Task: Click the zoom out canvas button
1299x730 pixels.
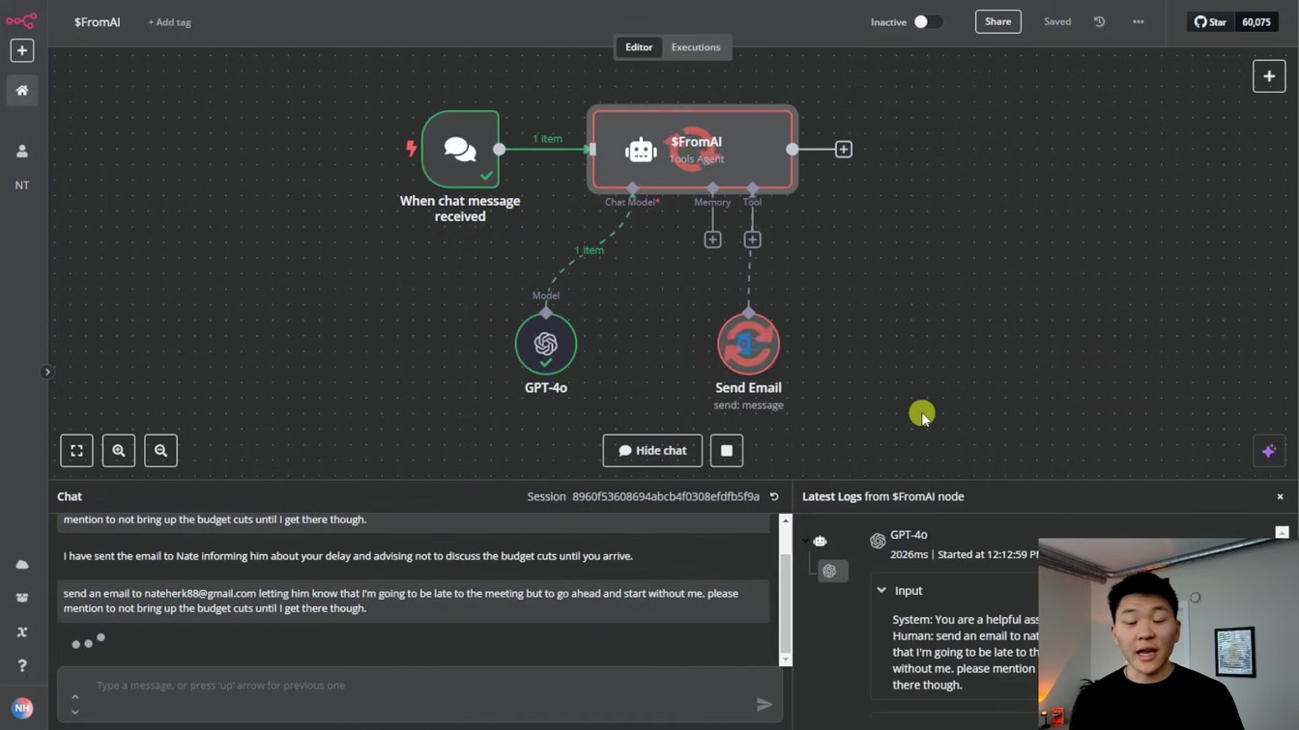Action: pyautogui.click(x=160, y=451)
